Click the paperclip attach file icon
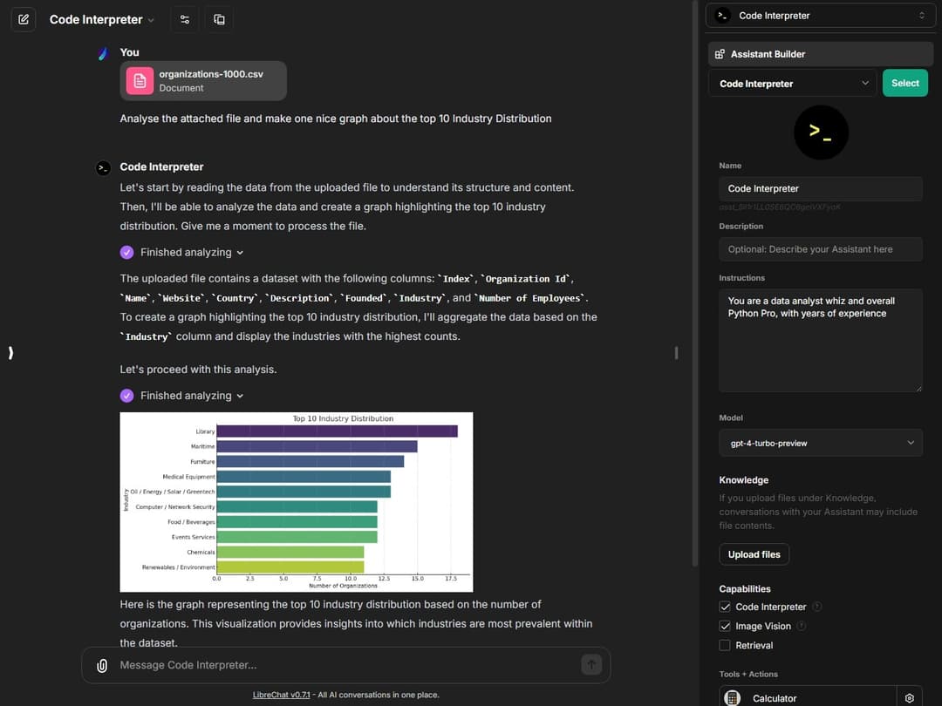942x706 pixels. pos(102,665)
